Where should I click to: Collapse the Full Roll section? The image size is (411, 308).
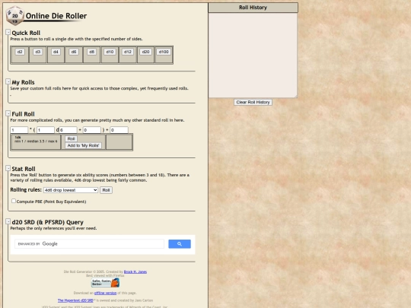click(8, 113)
